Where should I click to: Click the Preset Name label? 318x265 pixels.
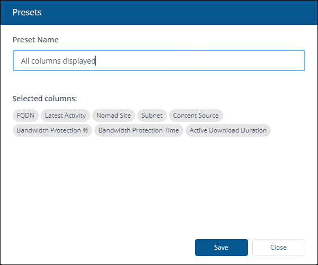[36, 40]
